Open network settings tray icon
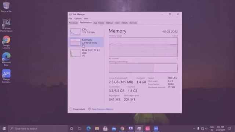Image resolution: width=235 pixels, height=132 pixels. pos(202,129)
